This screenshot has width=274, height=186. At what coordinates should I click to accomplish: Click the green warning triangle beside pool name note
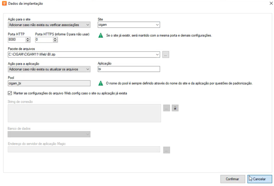pyautogui.click(x=101, y=83)
